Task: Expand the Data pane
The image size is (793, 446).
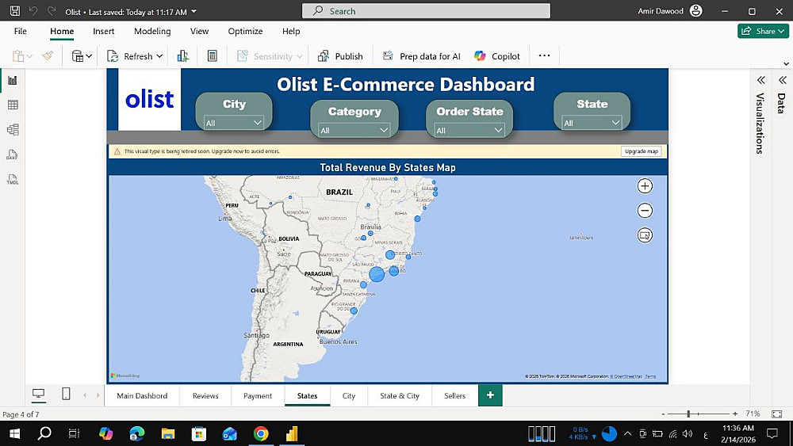Action: [x=783, y=80]
